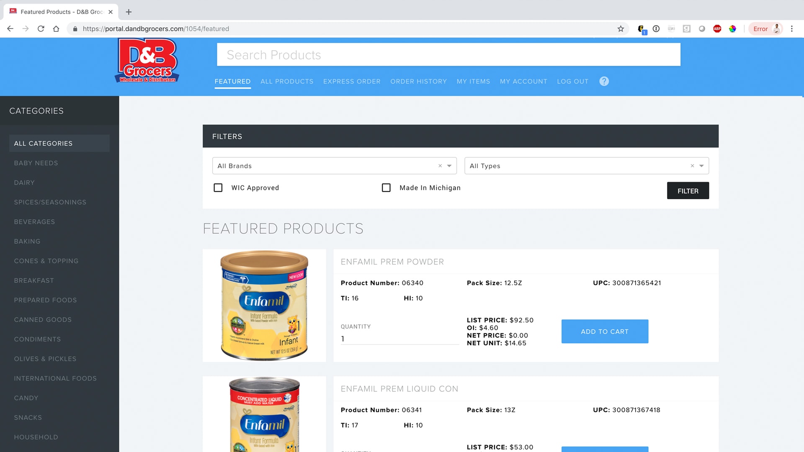The image size is (804, 452).
Task: Open the Olives & Pickles category
Action: [45, 359]
